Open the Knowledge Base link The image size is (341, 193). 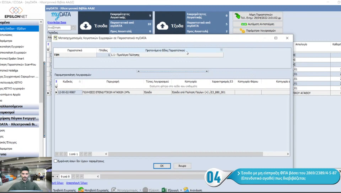pyautogui.click(x=57, y=22)
